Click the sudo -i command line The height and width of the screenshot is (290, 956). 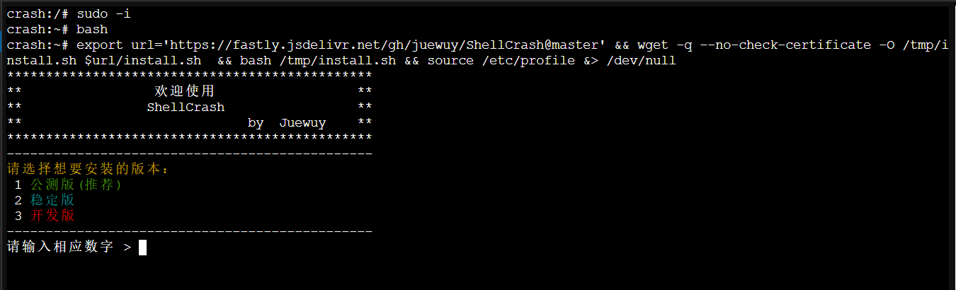[x=69, y=14]
